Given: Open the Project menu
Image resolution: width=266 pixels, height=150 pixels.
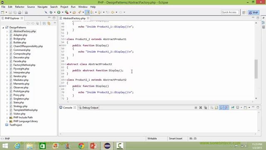Looking at the screenshot, I should 64,7.
